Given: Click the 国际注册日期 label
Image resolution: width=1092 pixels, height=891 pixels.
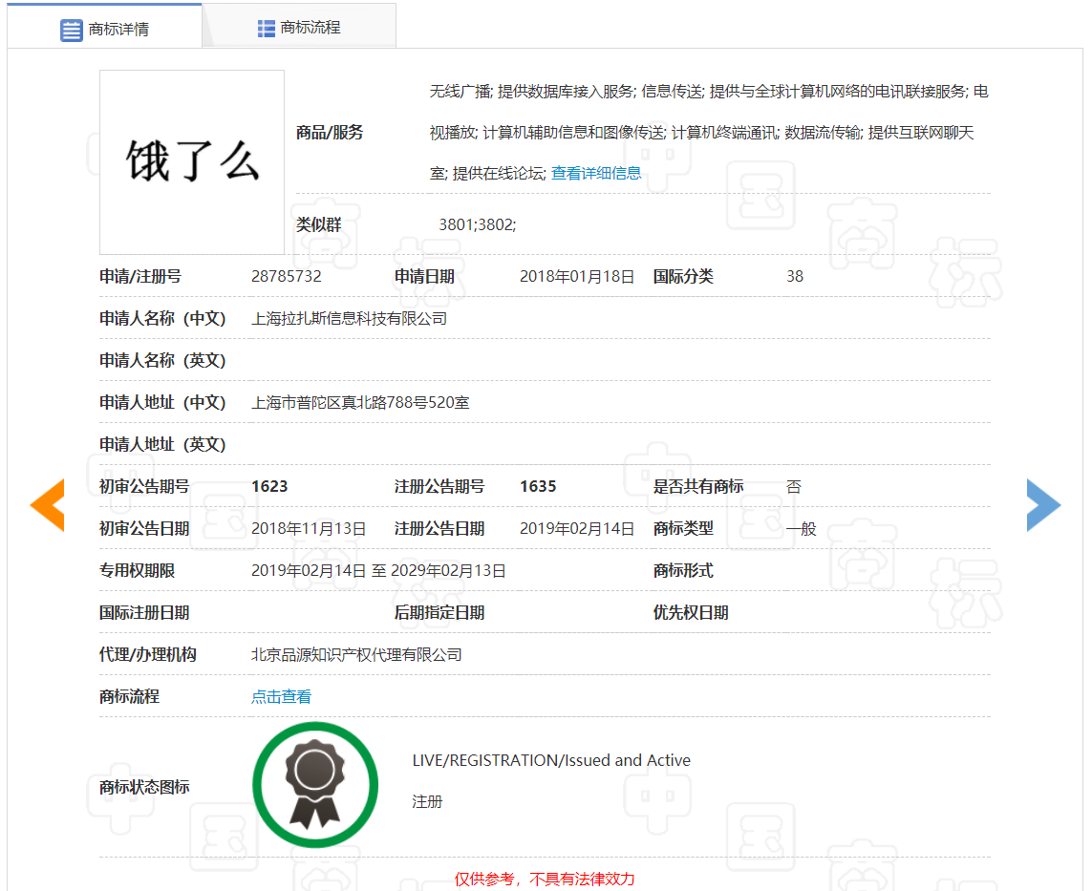Looking at the screenshot, I should coord(144,612).
